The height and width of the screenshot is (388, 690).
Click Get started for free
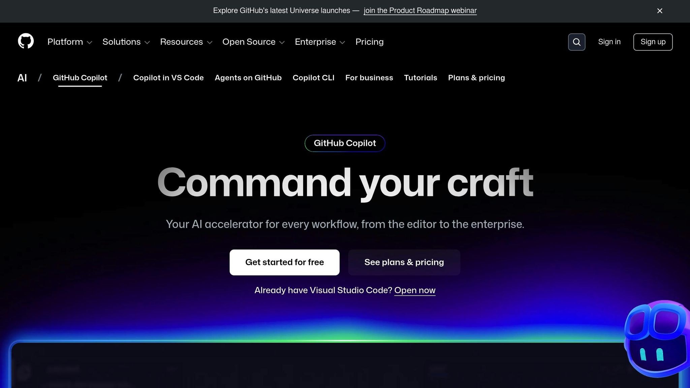[284, 262]
